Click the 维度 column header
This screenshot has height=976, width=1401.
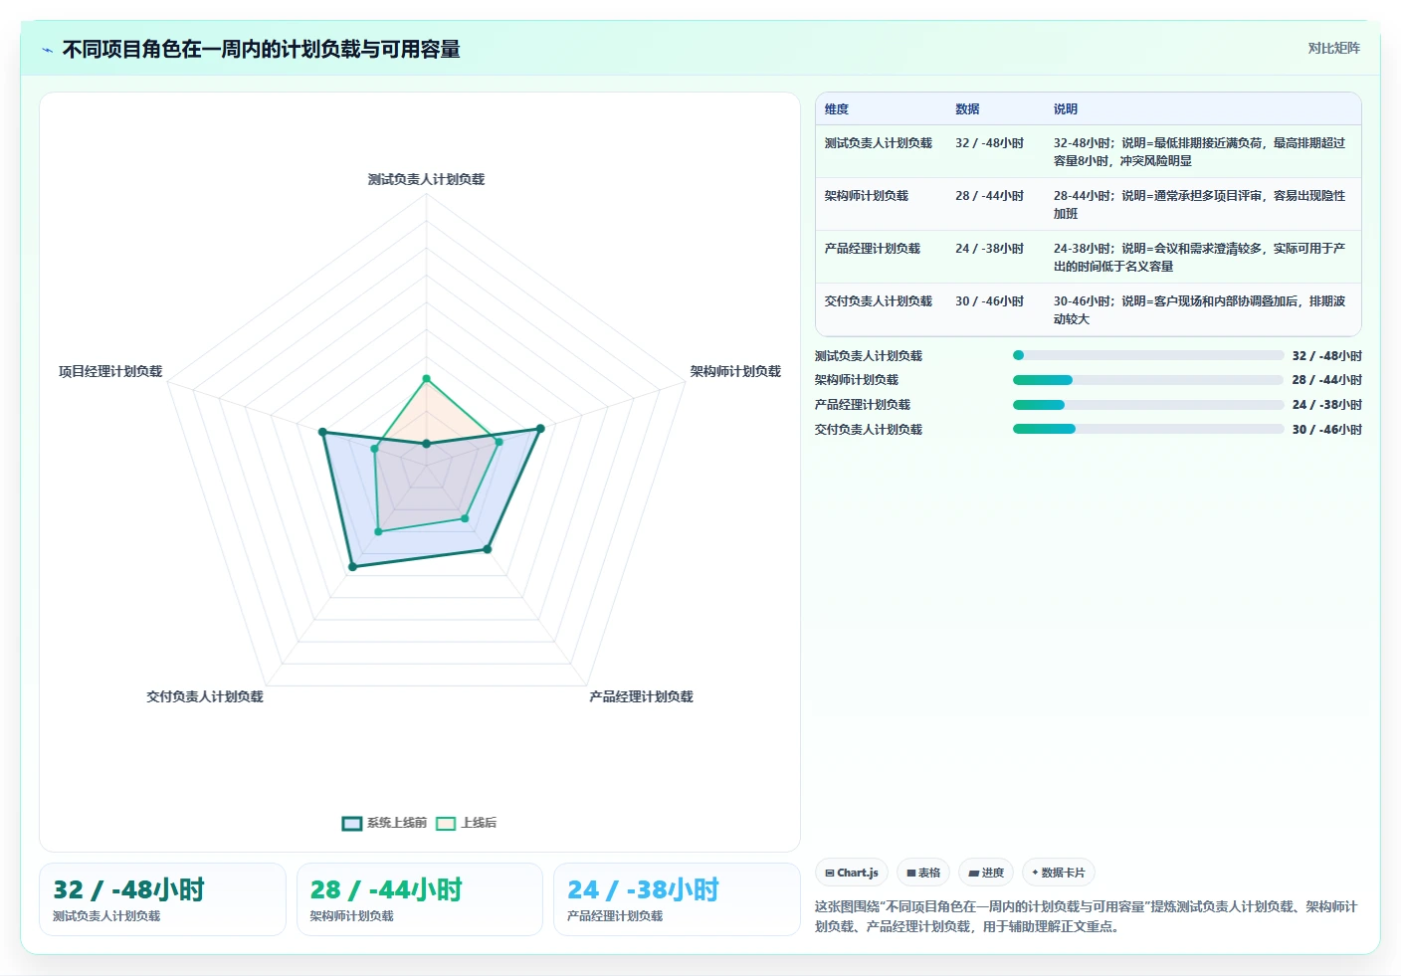click(x=837, y=109)
